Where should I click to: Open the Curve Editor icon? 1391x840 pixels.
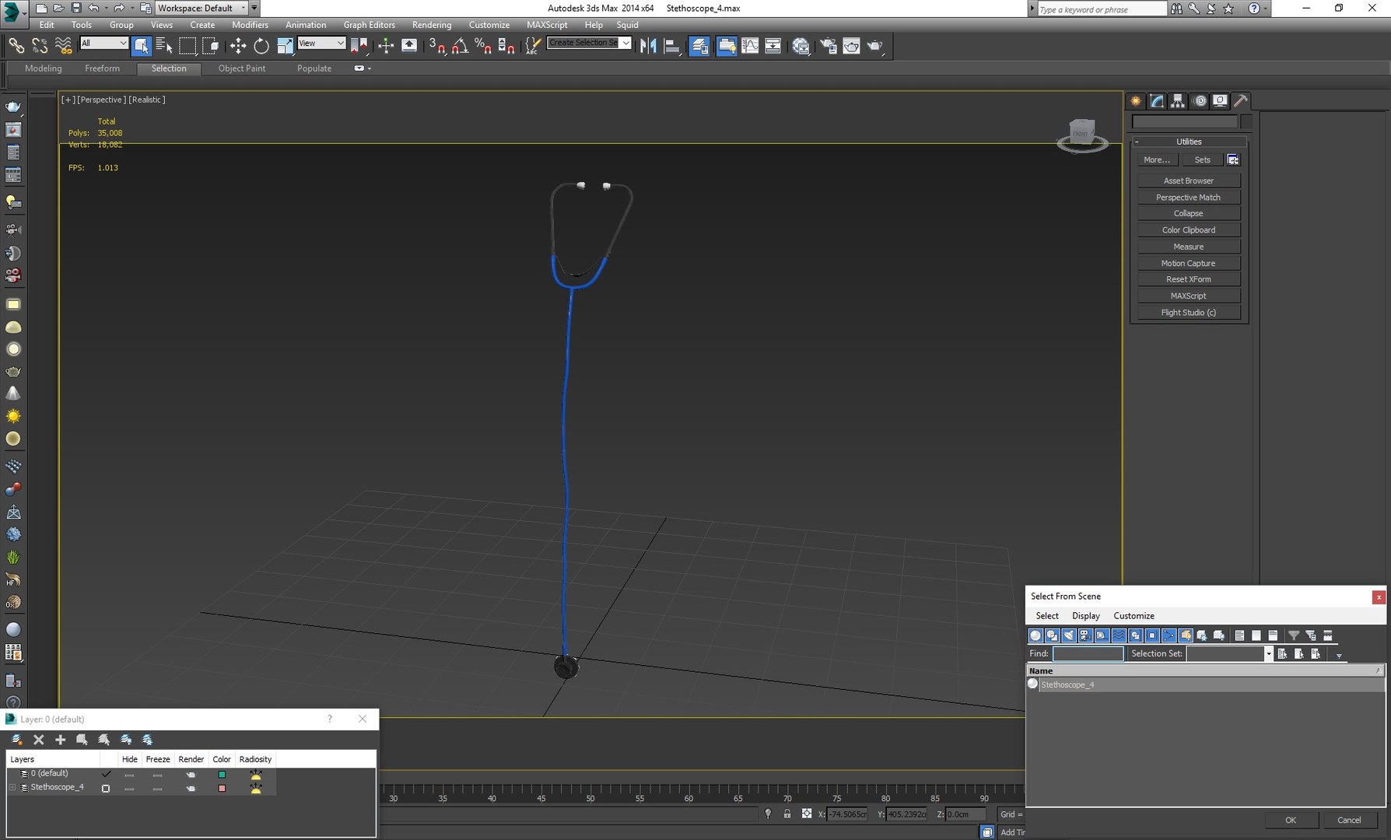(750, 46)
